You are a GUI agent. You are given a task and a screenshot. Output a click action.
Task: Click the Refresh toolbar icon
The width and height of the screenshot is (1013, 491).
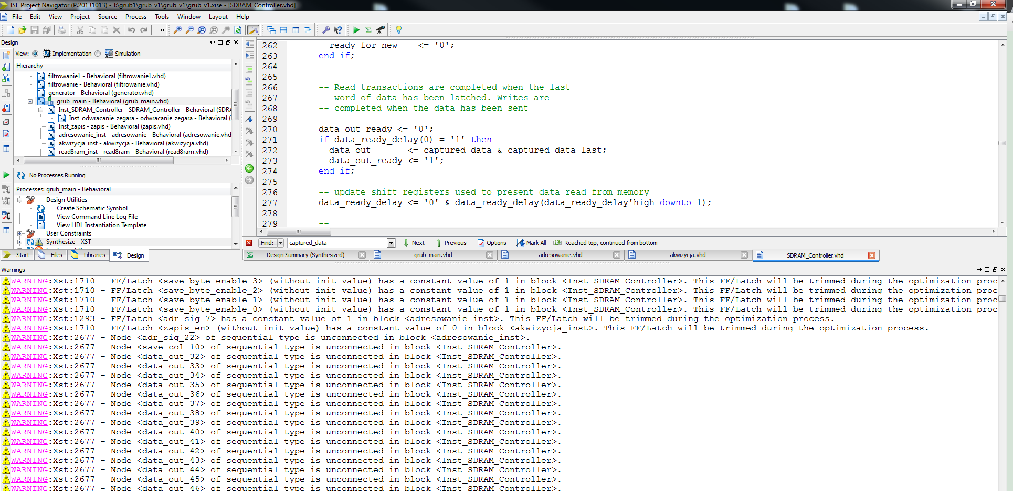point(238,30)
